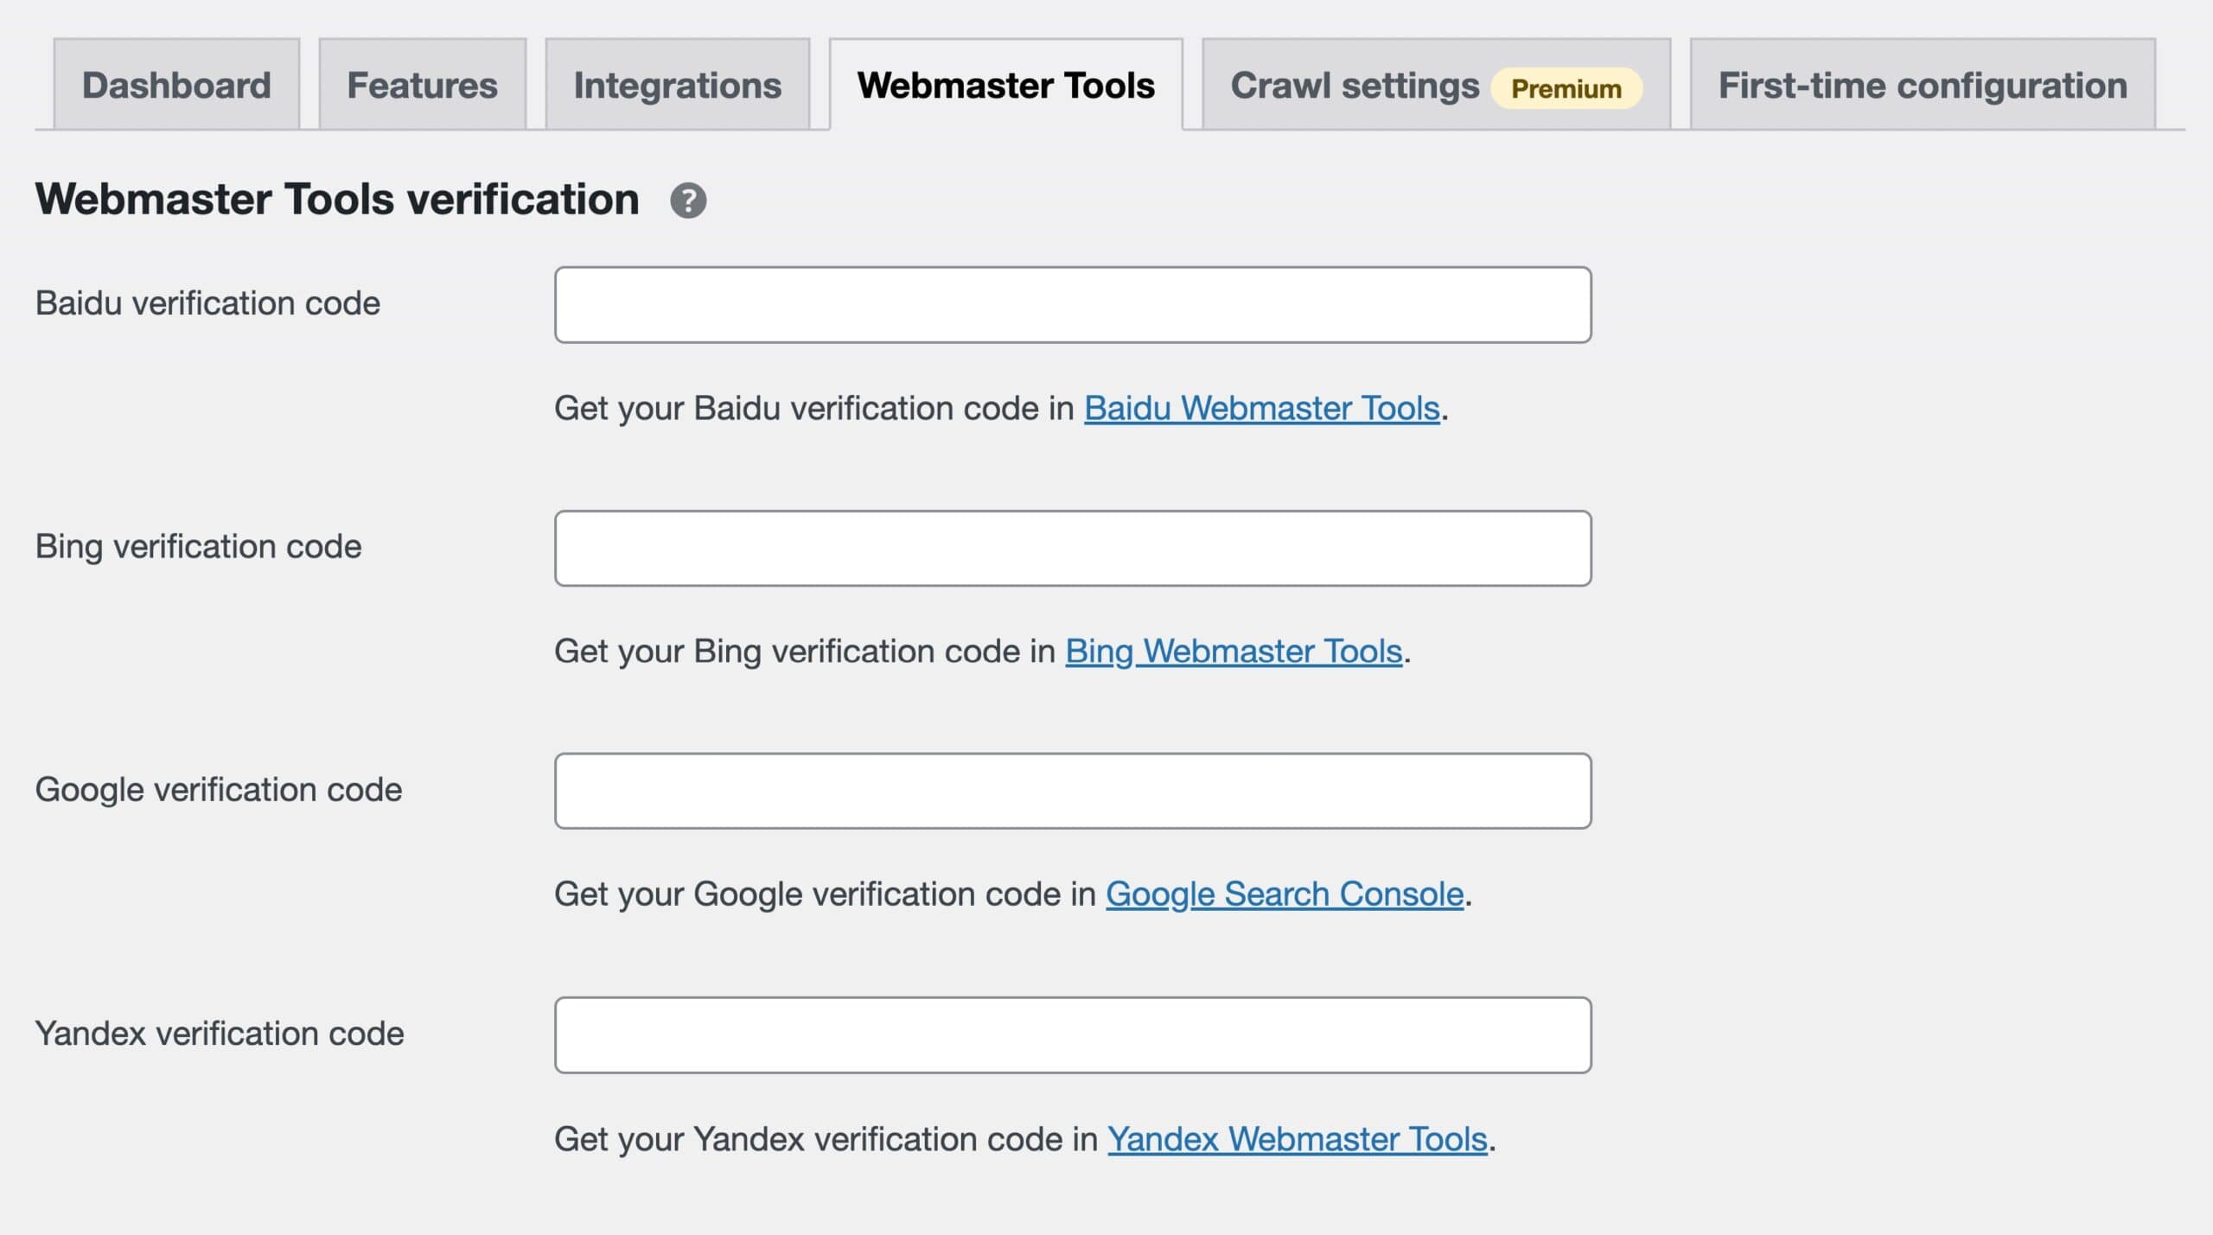Open the Webmaster Tools verification help icon

[x=687, y=201]
